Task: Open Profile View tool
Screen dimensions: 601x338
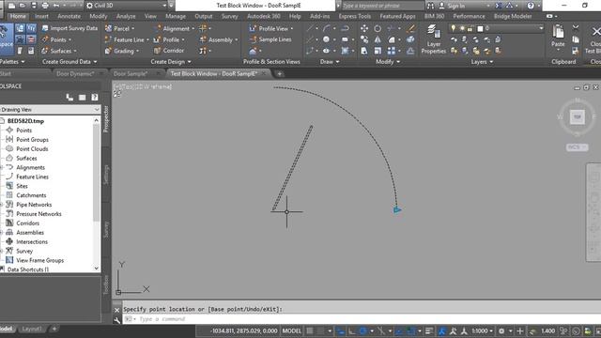Action: [x=271, y=28]
